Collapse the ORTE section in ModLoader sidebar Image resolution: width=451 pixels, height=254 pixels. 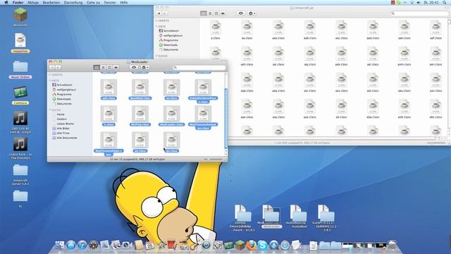[x=50, y=80]
